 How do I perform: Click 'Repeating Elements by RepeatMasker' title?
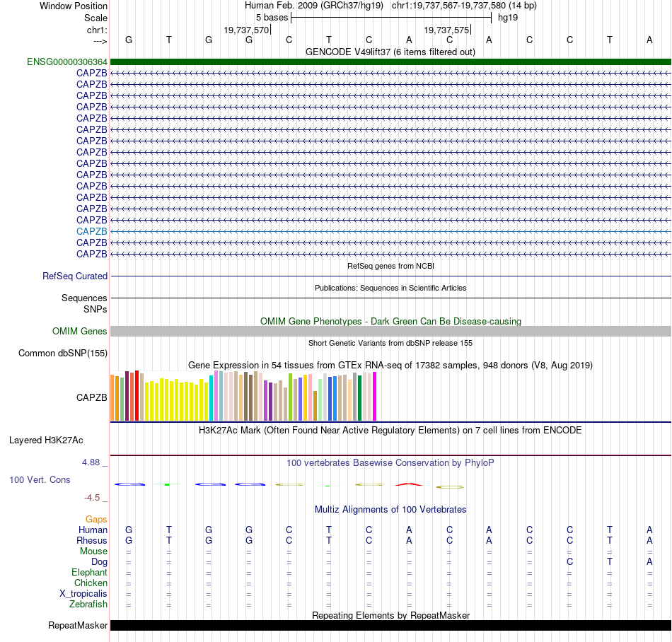click(390, 615)
